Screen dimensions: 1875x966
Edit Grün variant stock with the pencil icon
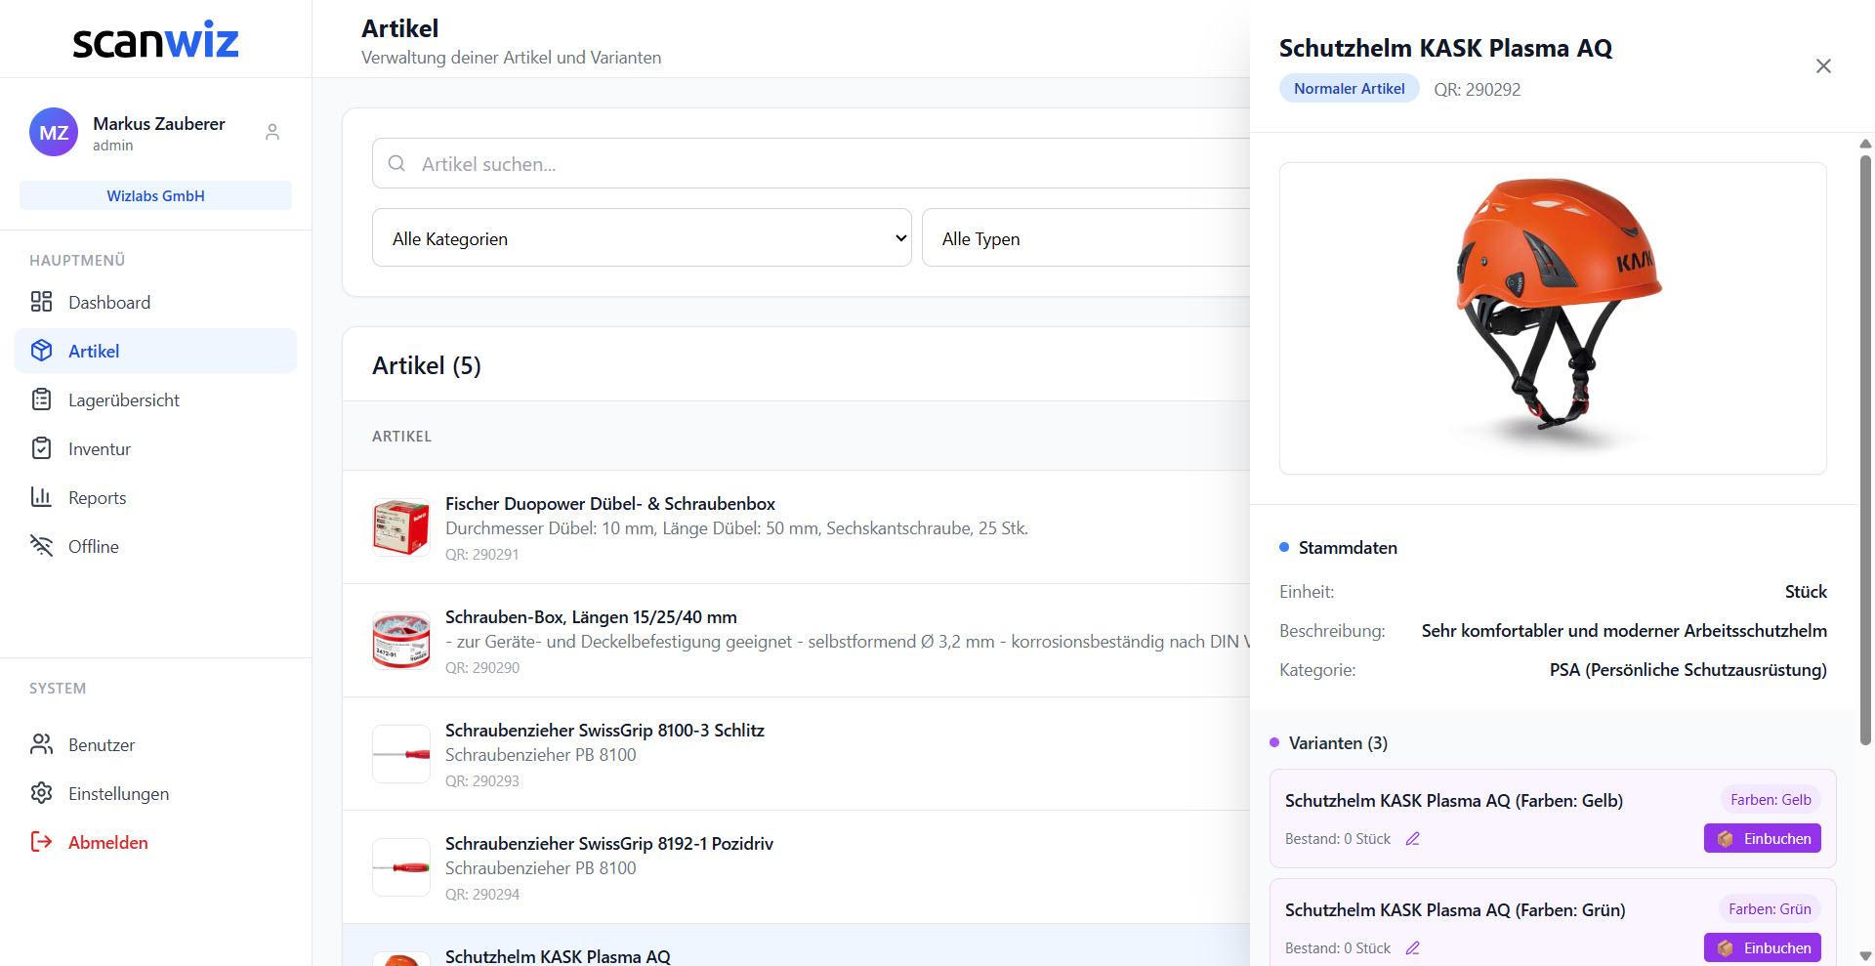(1412, 947)
